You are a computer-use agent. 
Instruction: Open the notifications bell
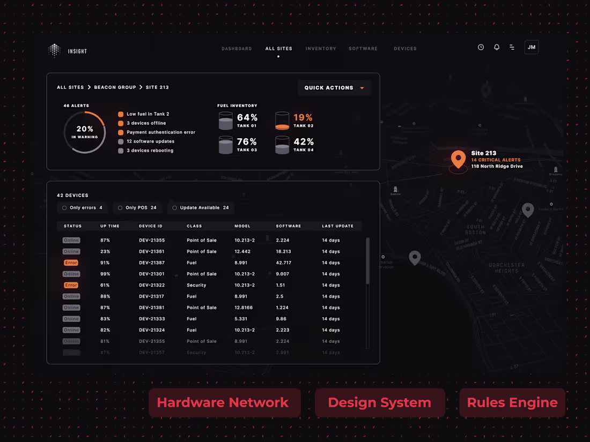[497, 47]
